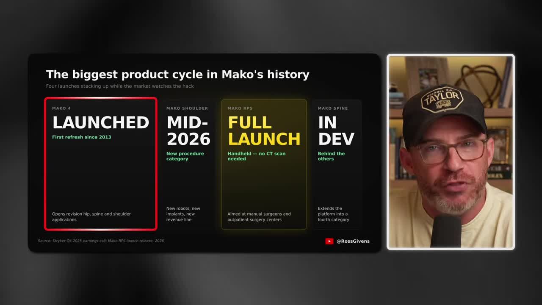Click the @RossGivens channel handle
Viewport: 542px width, 305px height.
click(353, 241)
